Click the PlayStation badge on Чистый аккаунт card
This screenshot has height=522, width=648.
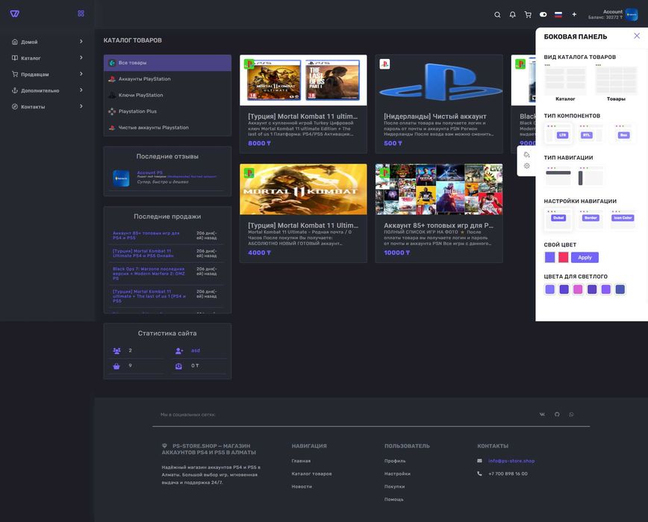coord(384,64)
